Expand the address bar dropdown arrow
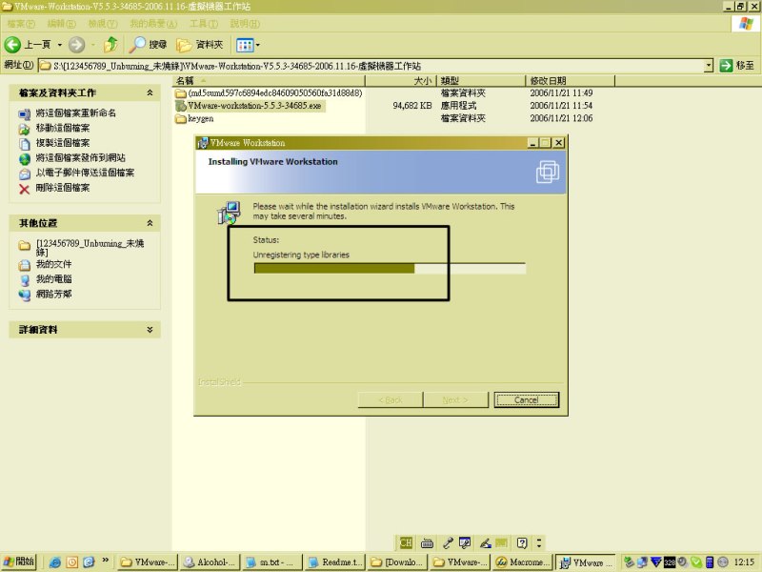Viewport: 762px width, 572px height. coord(709,65)
